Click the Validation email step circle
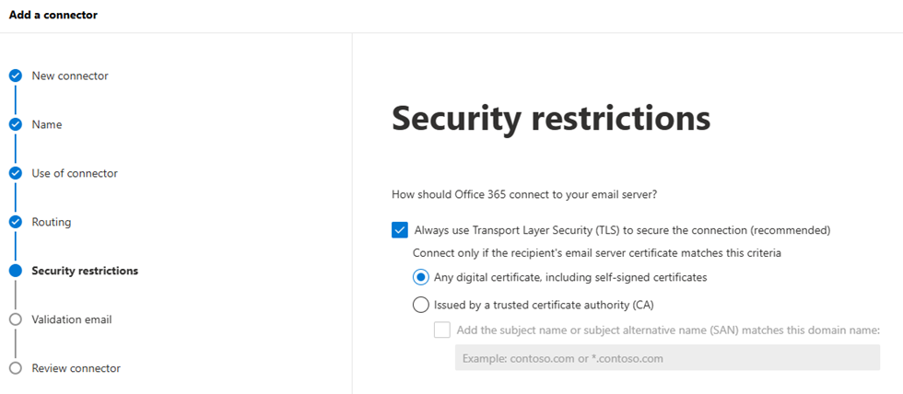This screenshot has height=394, width=903. pos(15,319)
